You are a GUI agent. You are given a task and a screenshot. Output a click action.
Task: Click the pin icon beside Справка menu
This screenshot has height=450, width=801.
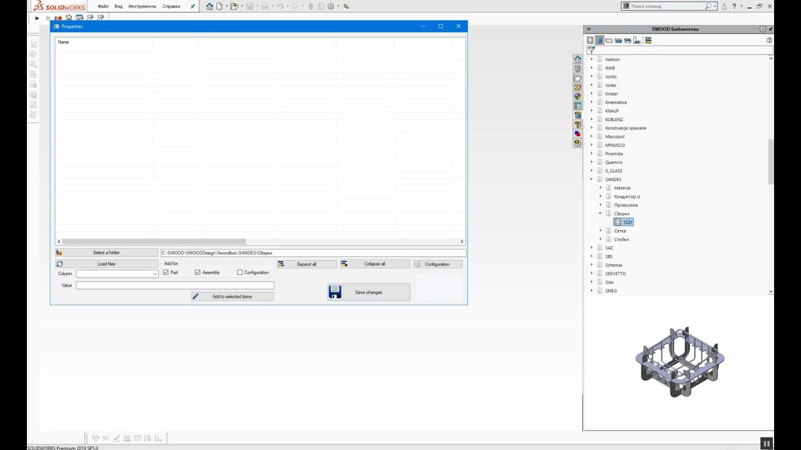192,6
